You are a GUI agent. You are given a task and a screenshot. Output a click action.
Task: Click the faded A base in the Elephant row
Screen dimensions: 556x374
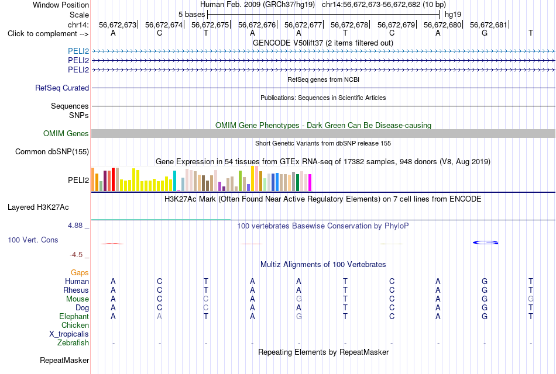pyautogui.click(x=160, y=317)
